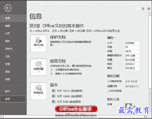Click 添加备注 field to add comments
This screenshot has width=152, height=119.
(132, 68)
